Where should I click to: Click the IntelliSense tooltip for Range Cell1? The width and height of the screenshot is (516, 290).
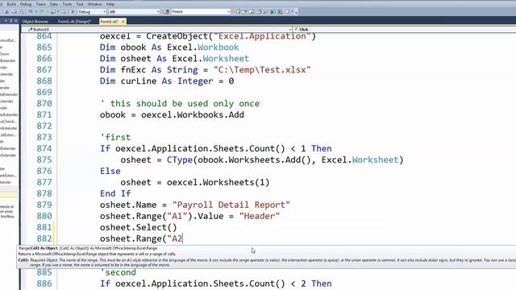[x=266, y=257]
